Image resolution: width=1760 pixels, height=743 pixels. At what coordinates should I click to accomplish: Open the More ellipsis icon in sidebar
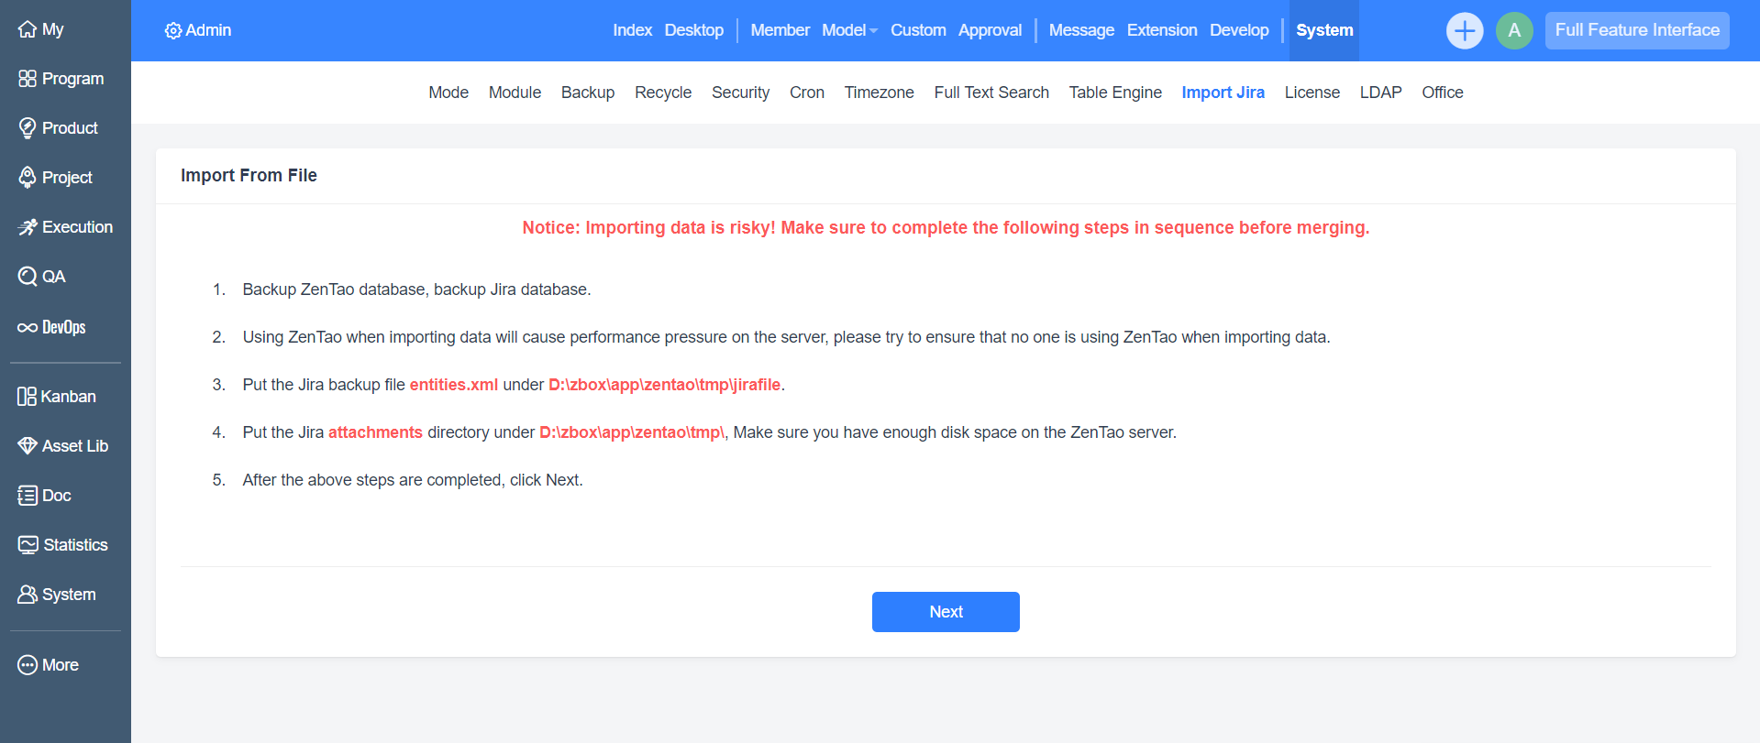(28, 665)
